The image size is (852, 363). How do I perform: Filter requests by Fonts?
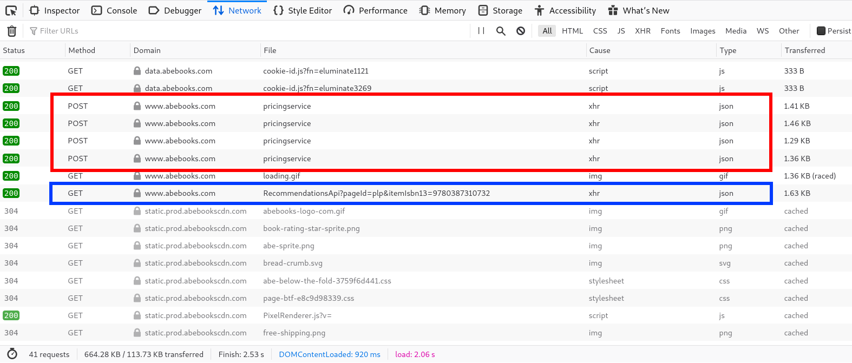click(x=671, y=31)
